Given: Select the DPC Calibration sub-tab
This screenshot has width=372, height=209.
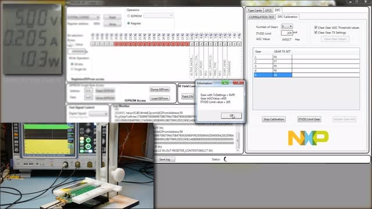Looking at the screenshot, I should 287,17.
